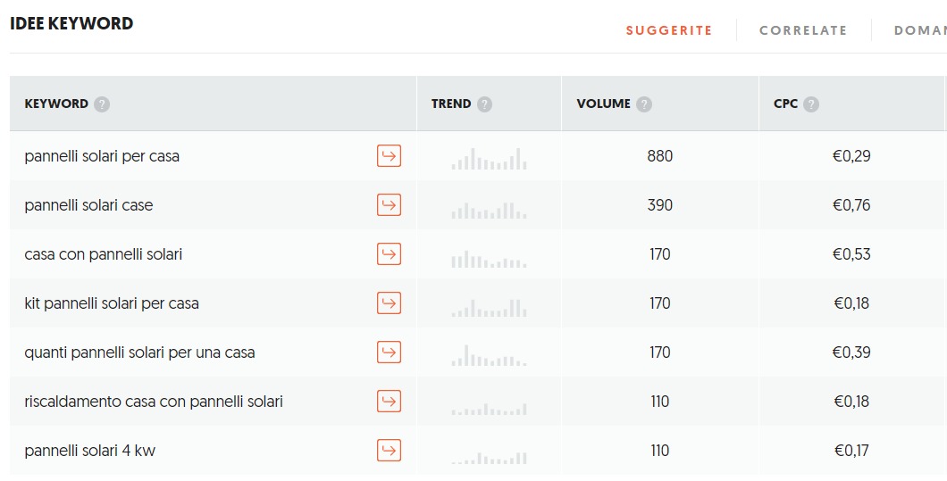Click arrow icon beside 'pannelli solari 4 kw'

pos(389,451)
